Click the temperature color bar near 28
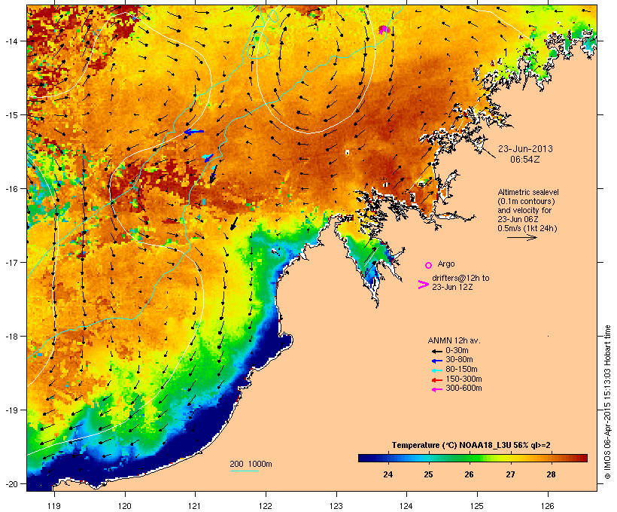This screenshot has width=617, height=512. coord(551,458)
